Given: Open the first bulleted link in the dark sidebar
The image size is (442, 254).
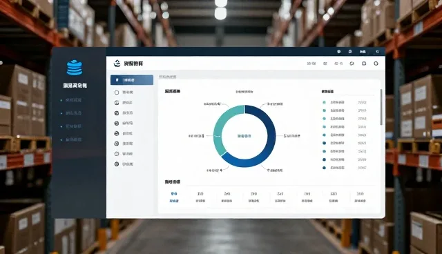Looking at the screenshot, I should point(73,100).
